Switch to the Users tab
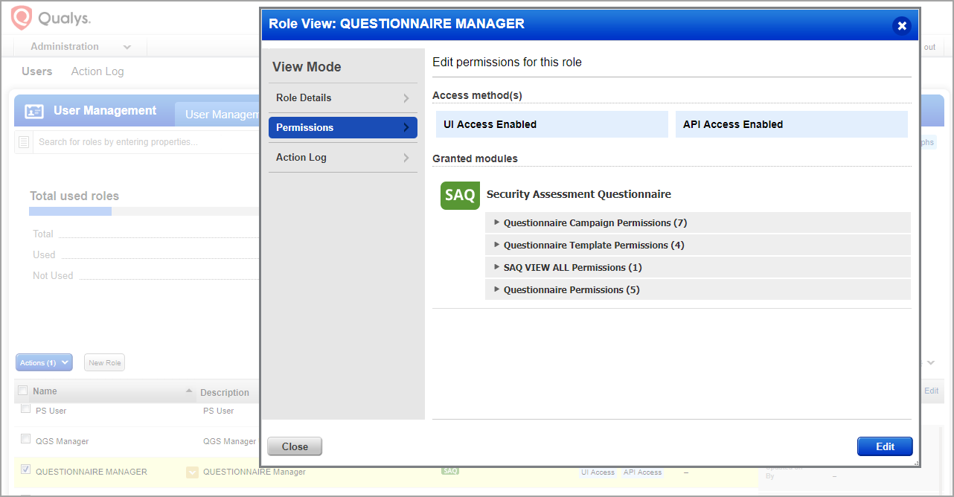954x497 pixels. tap(37, 71)
